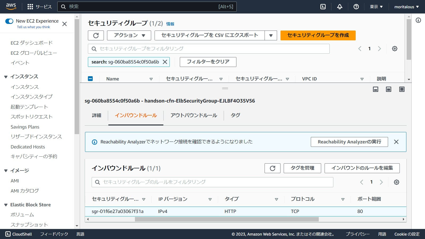This screenshot has height=239, width=425.
Task: Open the CSV export split-button arrow
Action: [271, 35]
